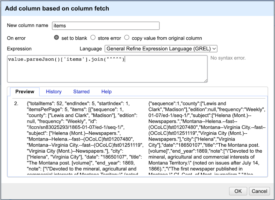
Task: Click the 'items' column name field
Action: pyautogui.click(x=106, y=25)
